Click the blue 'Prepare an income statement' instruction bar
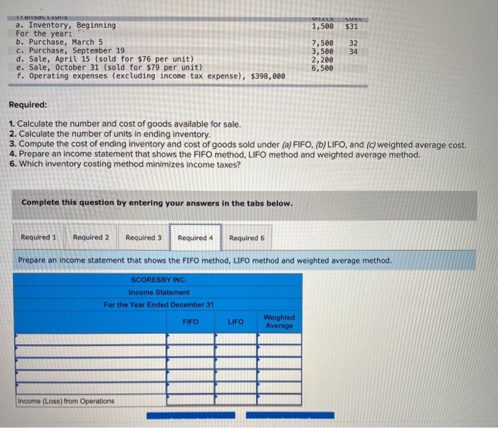Screen dimensions: 498x428 (244, 261)
